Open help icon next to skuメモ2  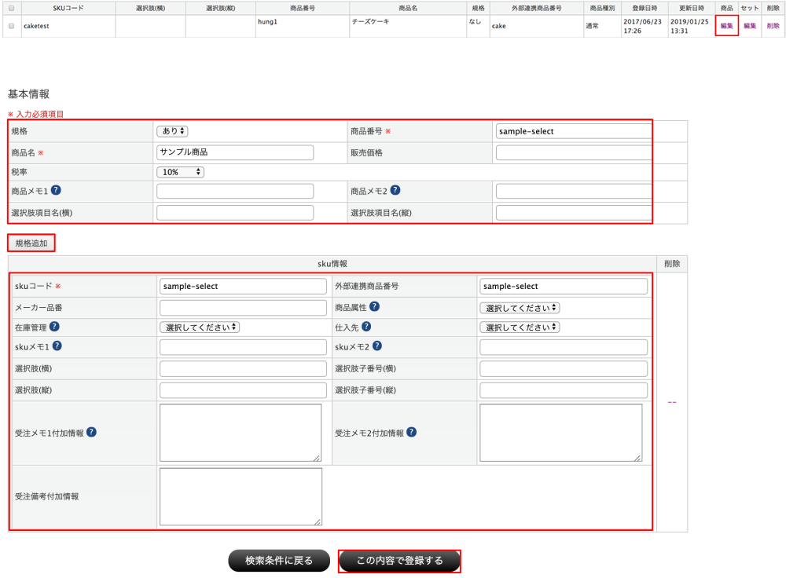(x=377, y=346)
